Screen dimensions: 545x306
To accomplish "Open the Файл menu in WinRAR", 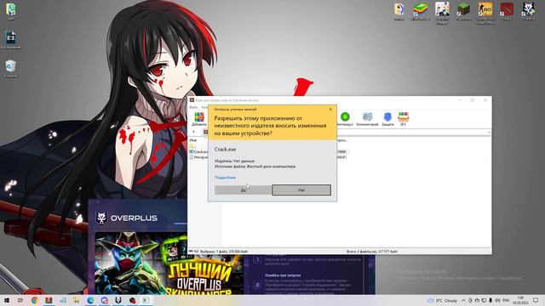I will 193,107.
